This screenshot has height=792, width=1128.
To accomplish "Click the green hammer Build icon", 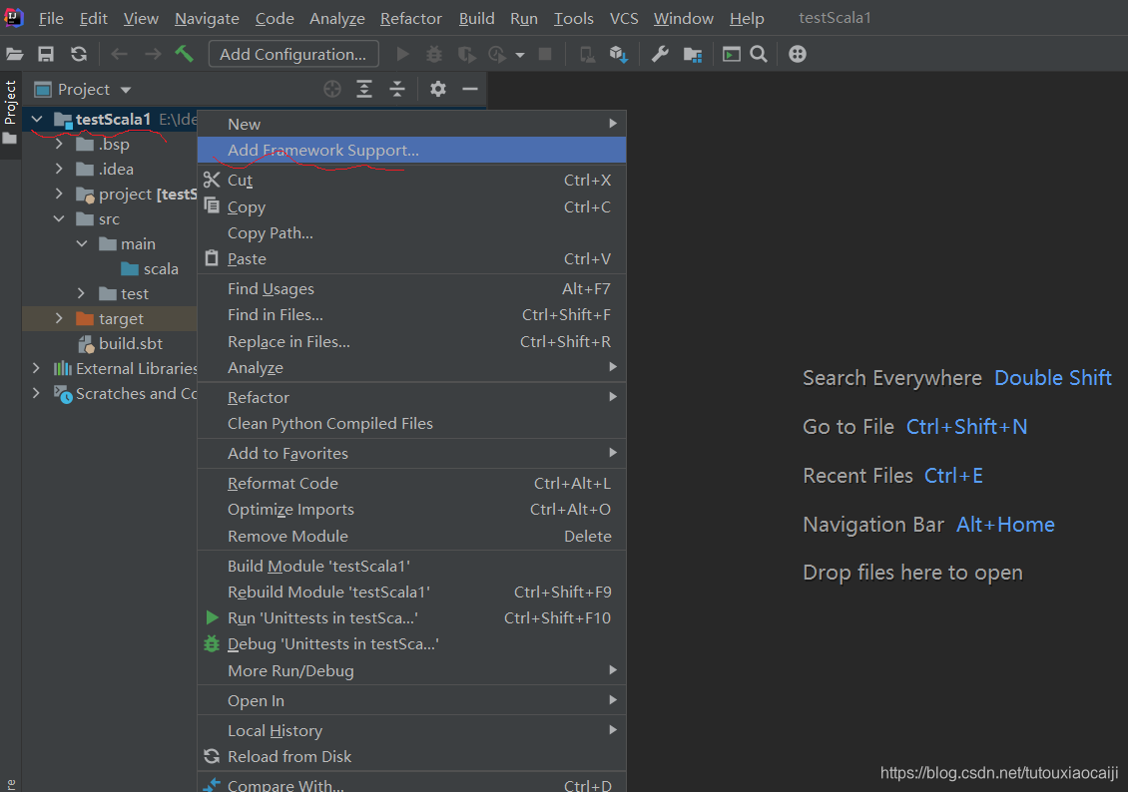I will pos(184,53).
